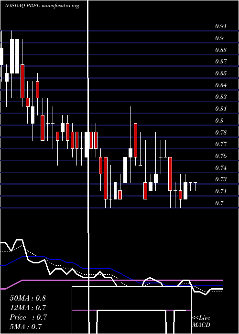Click the 0.7 price axis label
The width and height of the screenshot is (239, 334).
pos(219,203)
